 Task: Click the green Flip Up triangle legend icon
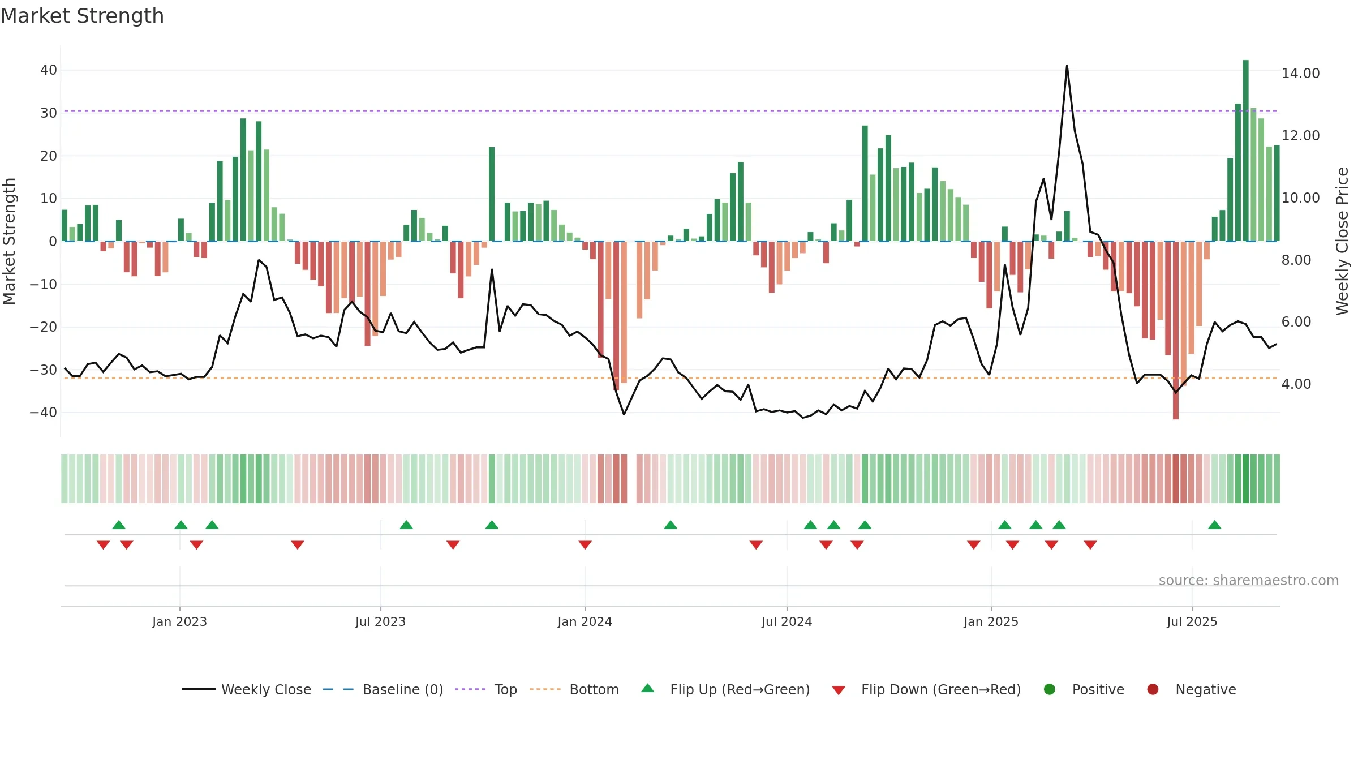tap(648, 688)
